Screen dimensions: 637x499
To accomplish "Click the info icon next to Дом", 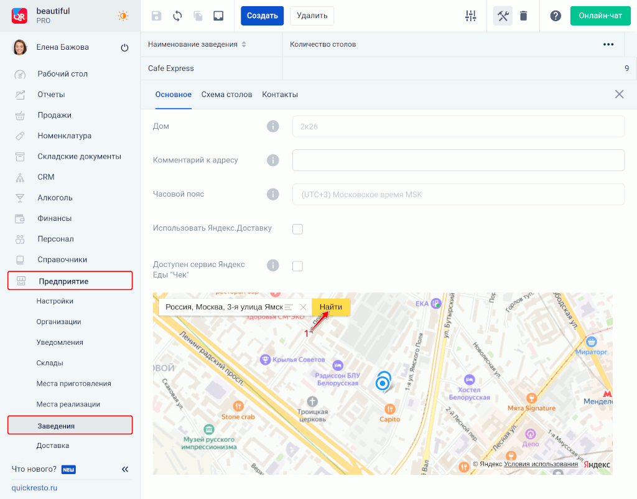I will 273,126.
